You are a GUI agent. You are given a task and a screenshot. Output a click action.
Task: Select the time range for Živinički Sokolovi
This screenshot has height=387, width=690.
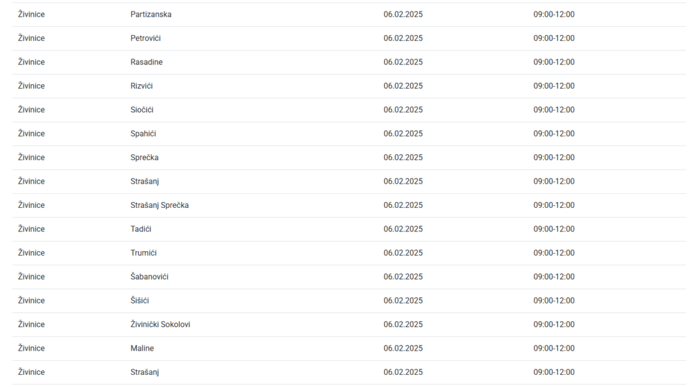click(554, 324)
